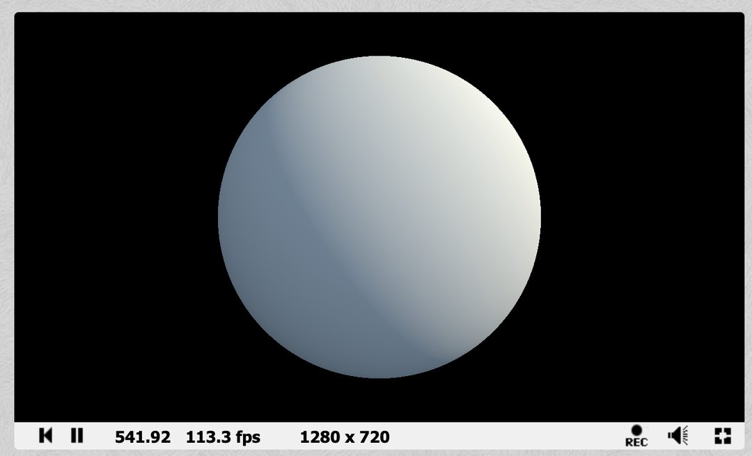
Task: Click the volume icon to adjust audio
Action: coord(677,436)
